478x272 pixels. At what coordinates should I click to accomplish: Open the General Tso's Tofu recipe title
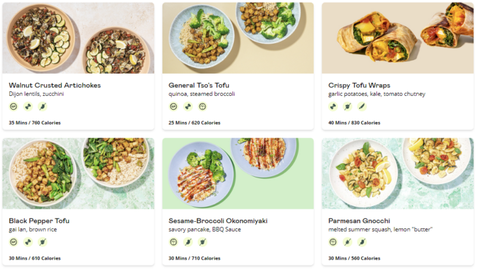[199, 85]
